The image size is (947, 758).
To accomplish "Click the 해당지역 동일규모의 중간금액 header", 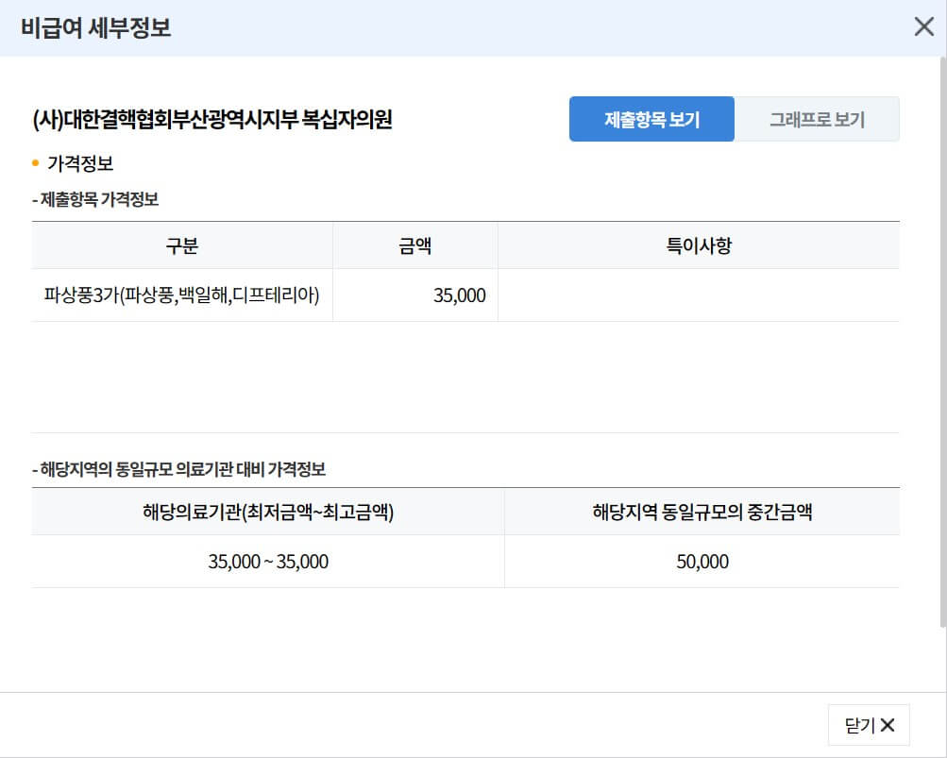I will pos(702,513).
